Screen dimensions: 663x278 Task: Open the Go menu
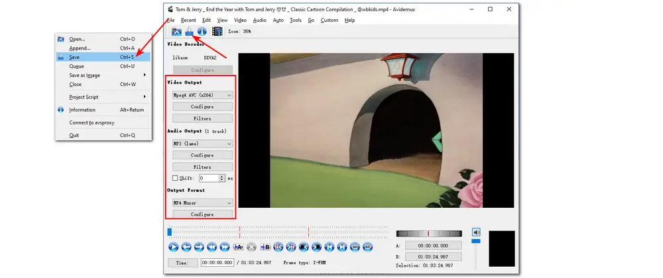tap(311, 21)
